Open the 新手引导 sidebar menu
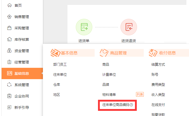Image resolution: width=189 pixels, height=116 pixels. pos(22,107)
